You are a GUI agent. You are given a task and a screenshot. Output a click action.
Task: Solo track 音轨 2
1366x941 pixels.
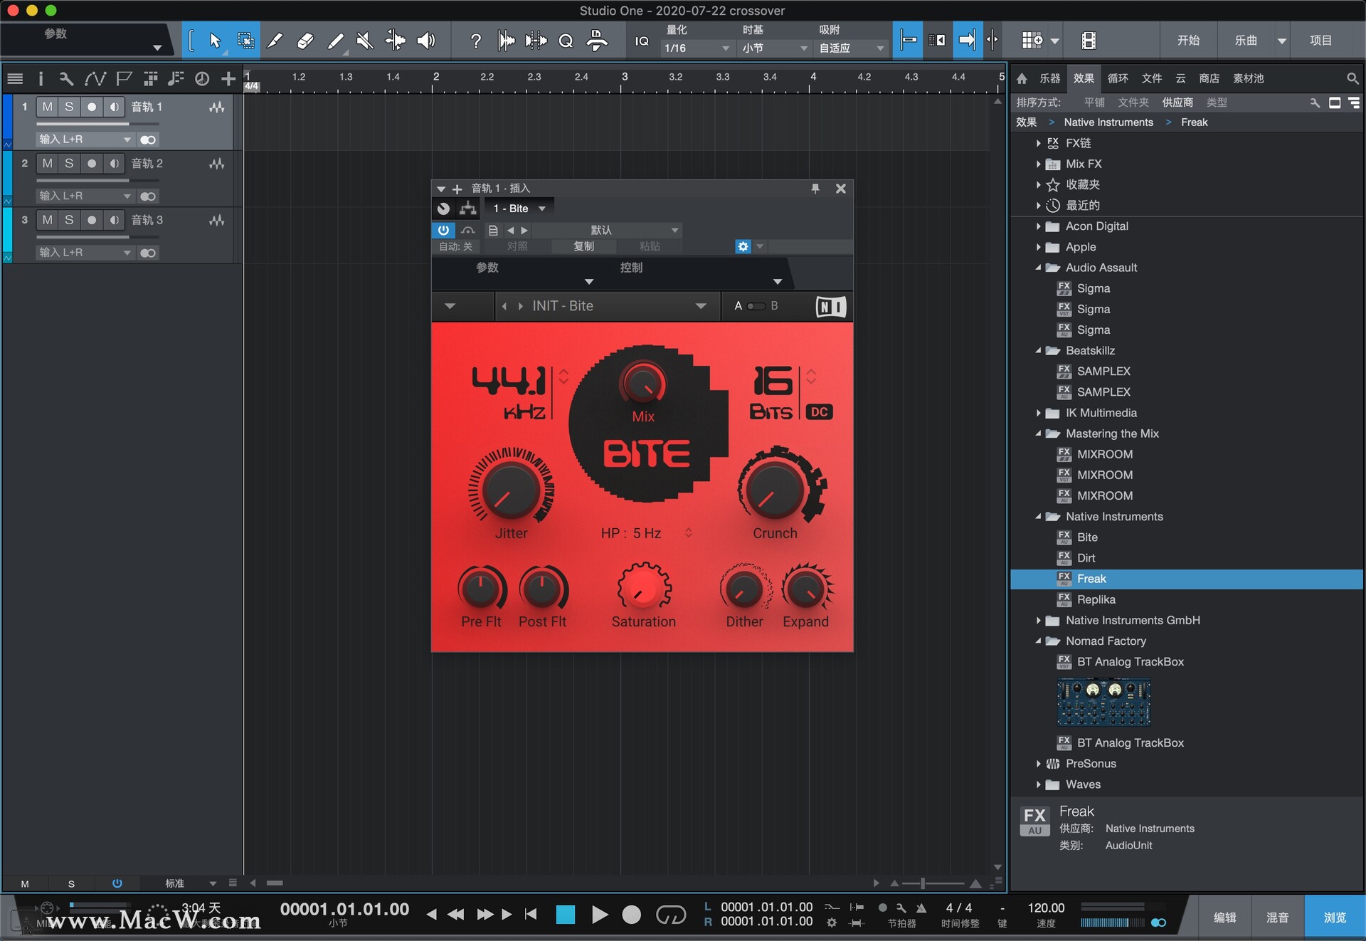pyautogui.click(x=69, y=163)
